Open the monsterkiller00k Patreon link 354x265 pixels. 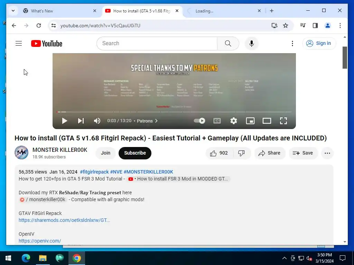43,200
